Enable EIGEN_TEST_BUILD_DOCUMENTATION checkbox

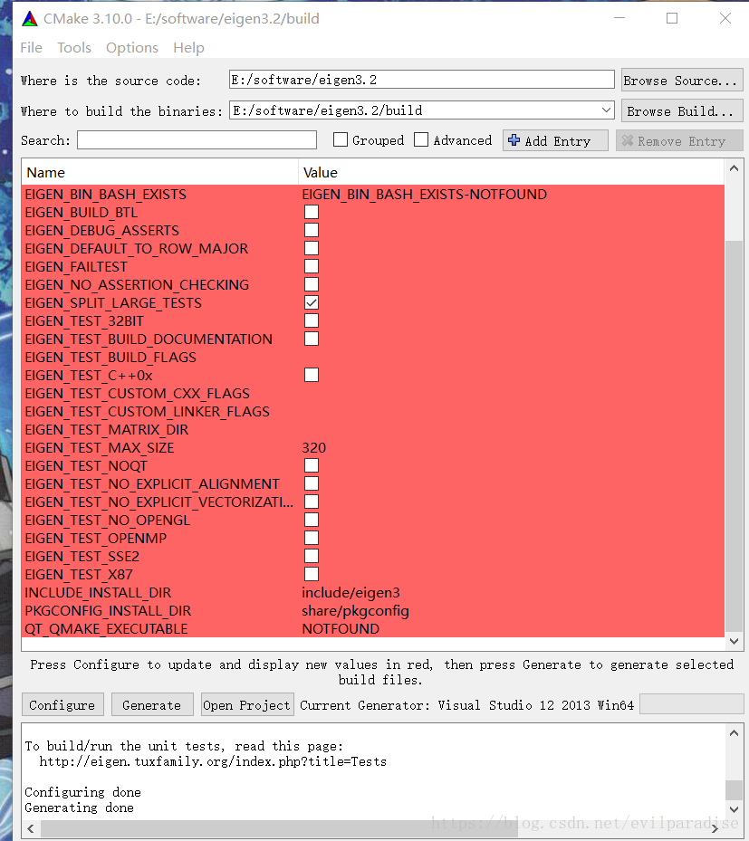312,339
